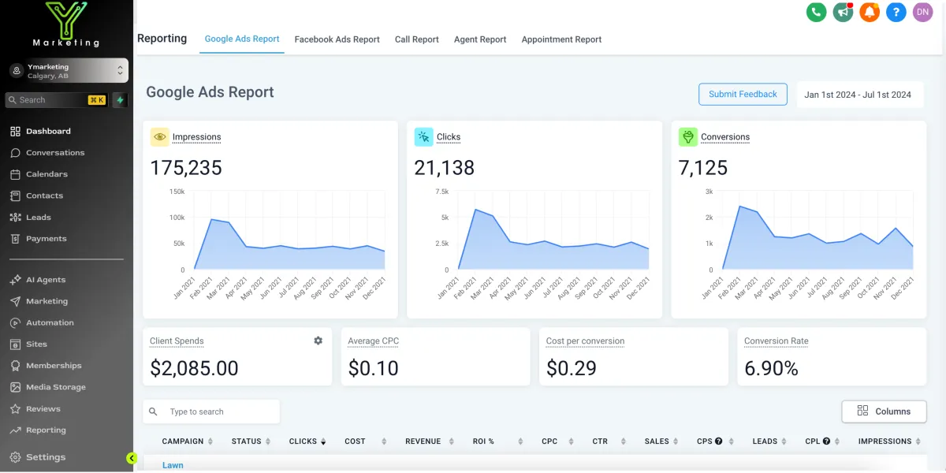Open the date range picker Jan 1st 2024
Screen dimensions: 946x473
pos(858,95)
